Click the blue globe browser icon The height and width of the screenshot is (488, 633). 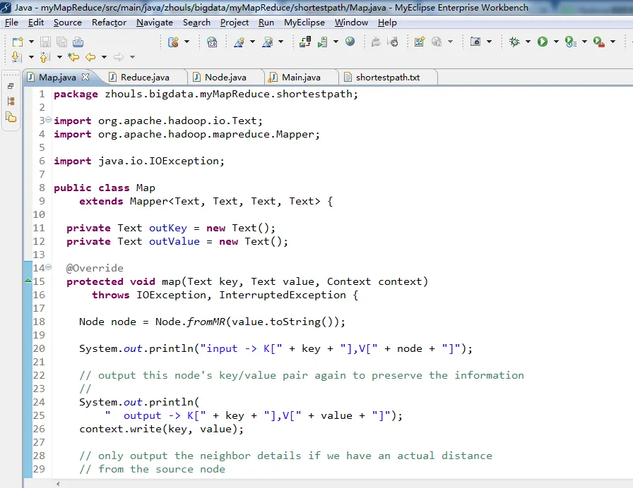click(350, 41)
